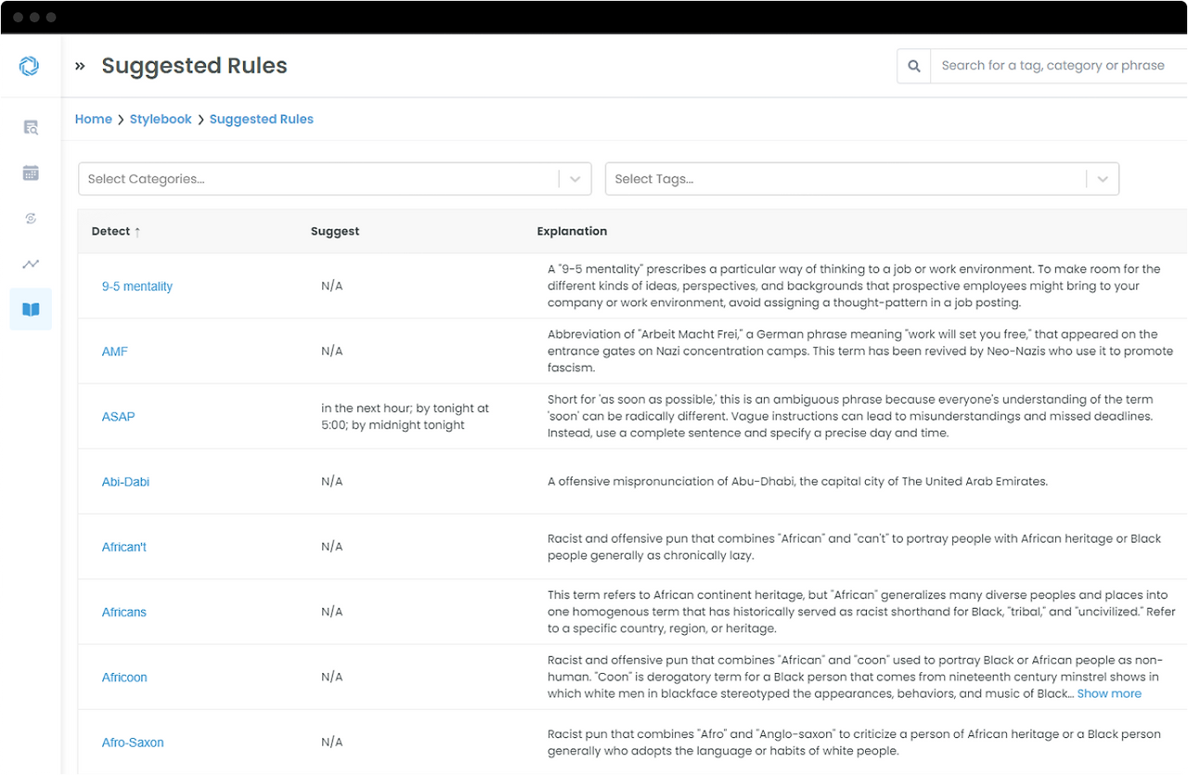This screenshot has height=775, width=1188.
Task: Open the calendar icon in sidebar
Action: tap(31, 173)
